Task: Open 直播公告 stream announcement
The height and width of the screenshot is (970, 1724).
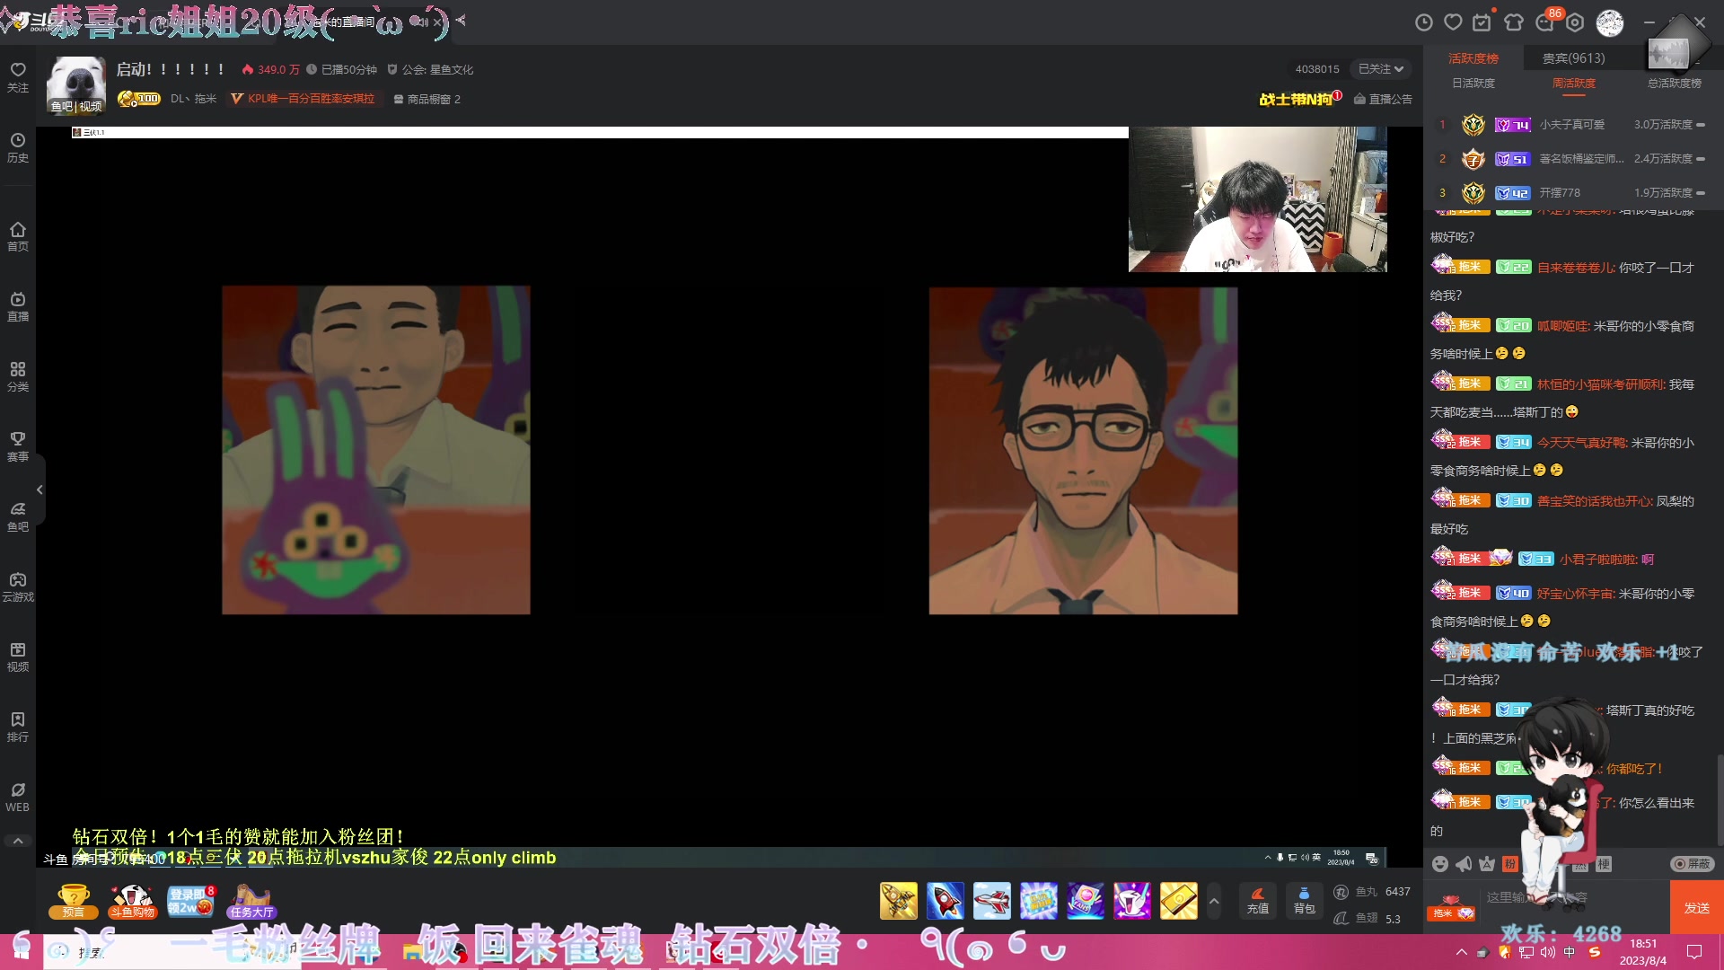Action: pyautogui.click(x=1383, y=99)
